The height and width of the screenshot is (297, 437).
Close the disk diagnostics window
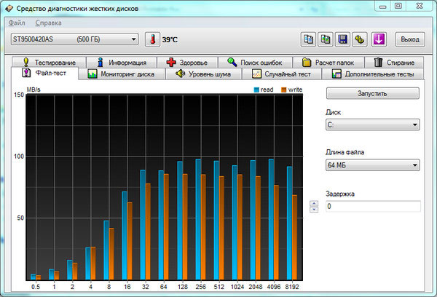(420, 6)
